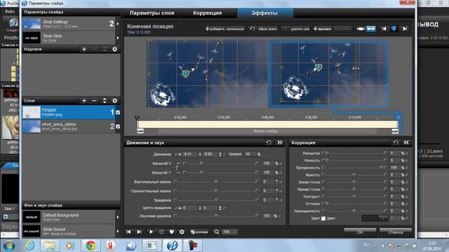Click the 'копия' copy button
The image size is (449, 252).
[199, 232]
